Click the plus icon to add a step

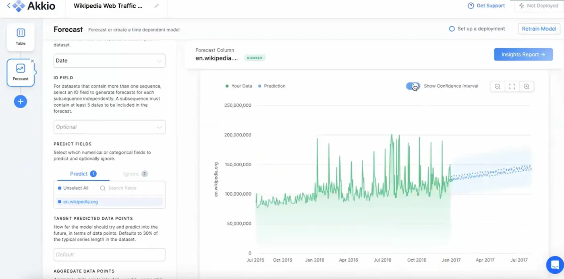pyautogui.click(x=20, y=101)
